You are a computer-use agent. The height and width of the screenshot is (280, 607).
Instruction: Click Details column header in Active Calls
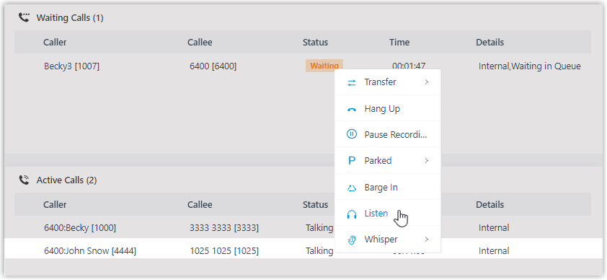(x=490, y=204)
